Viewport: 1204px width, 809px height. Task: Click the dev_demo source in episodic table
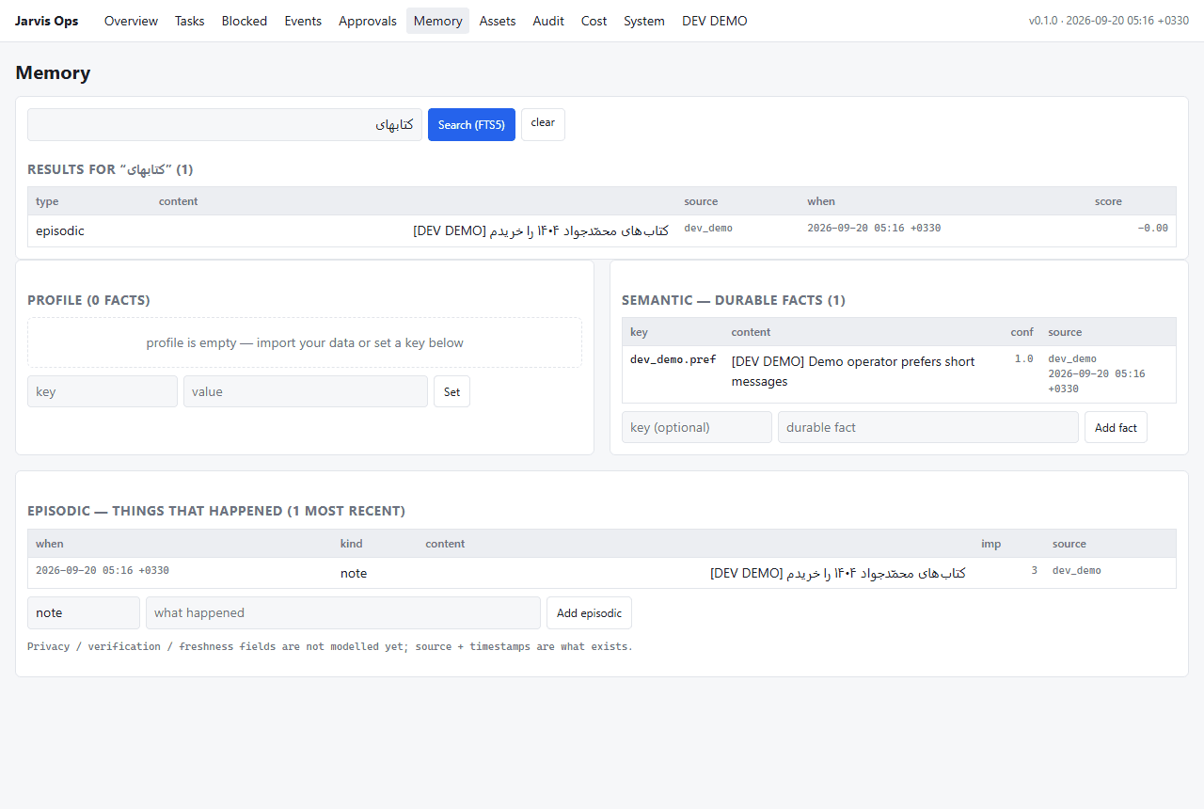(x=1077, y=570)
